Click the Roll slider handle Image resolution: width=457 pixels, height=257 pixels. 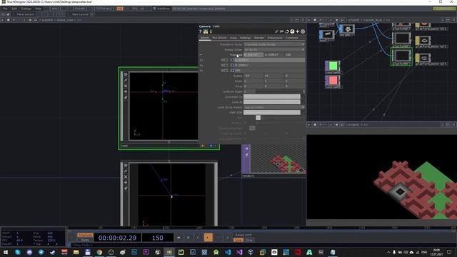pyautogui.click(x=258, y=118)
